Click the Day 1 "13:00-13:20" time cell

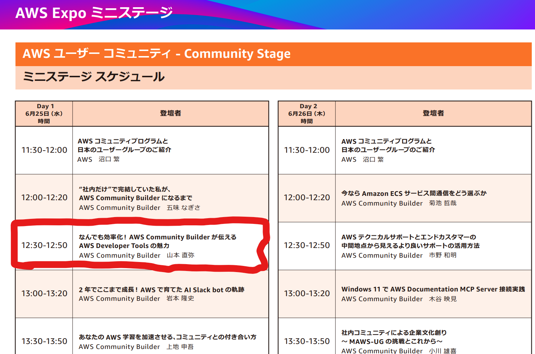(44, 294)
